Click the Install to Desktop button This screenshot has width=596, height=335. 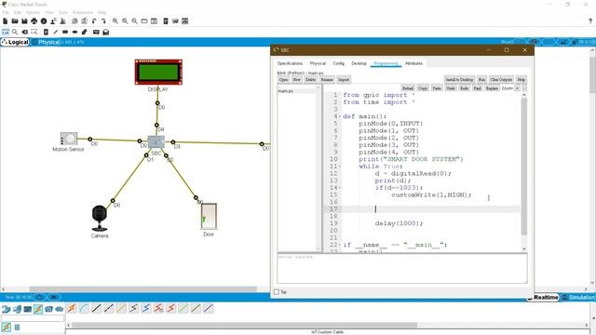[x=459, y=80]
